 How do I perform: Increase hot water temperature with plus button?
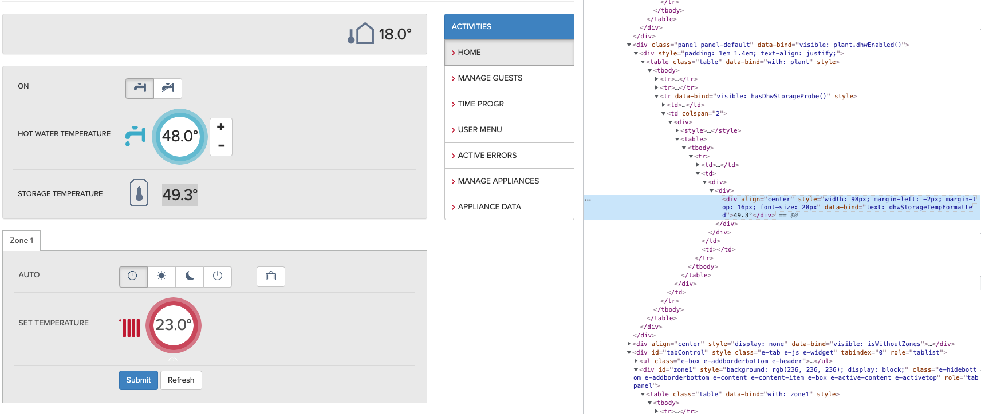[x=221, y=127]
